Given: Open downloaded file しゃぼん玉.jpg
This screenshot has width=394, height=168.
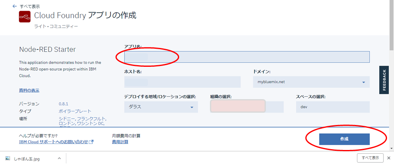Looking at the screenshot, I should 27,159.
